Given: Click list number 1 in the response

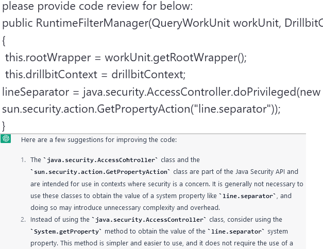Looking at the screenshot, I should 24,160.
